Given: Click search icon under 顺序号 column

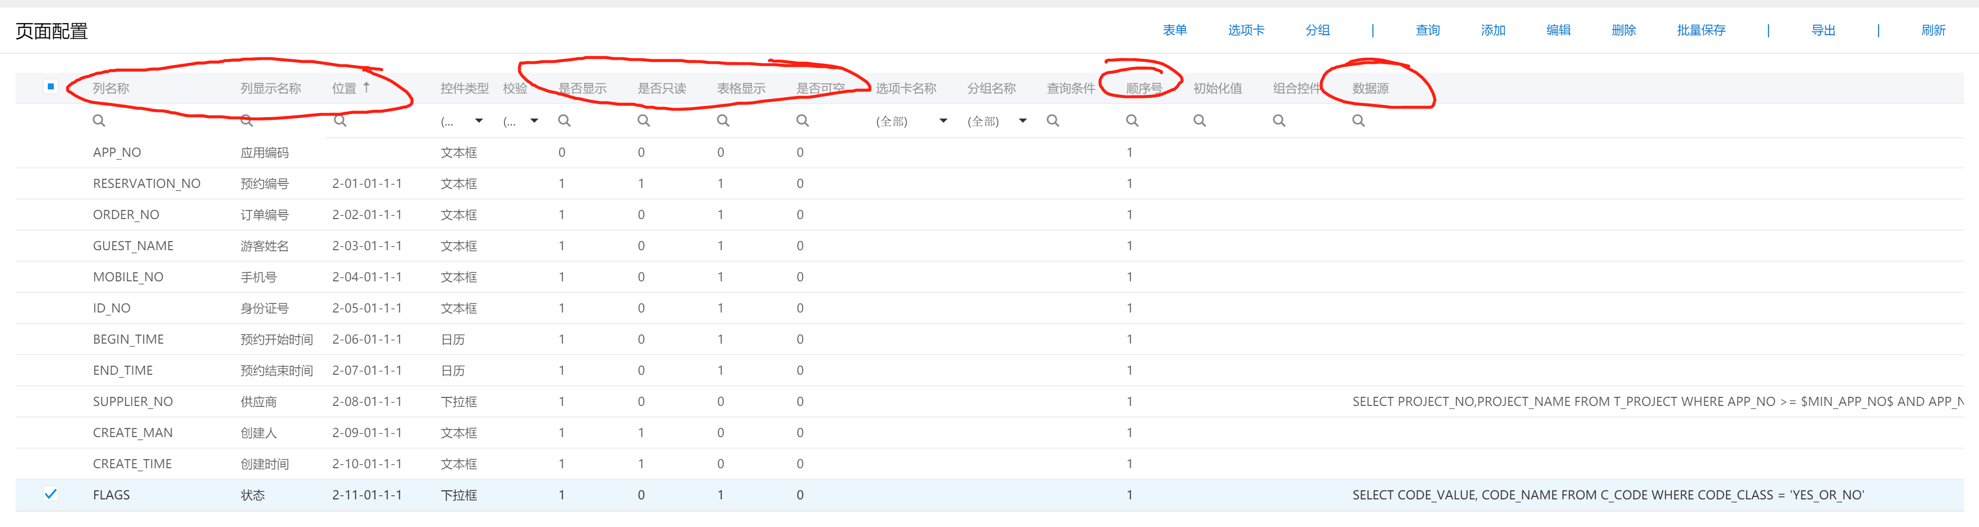Looking at the screenshot, I should point(1133,121).
